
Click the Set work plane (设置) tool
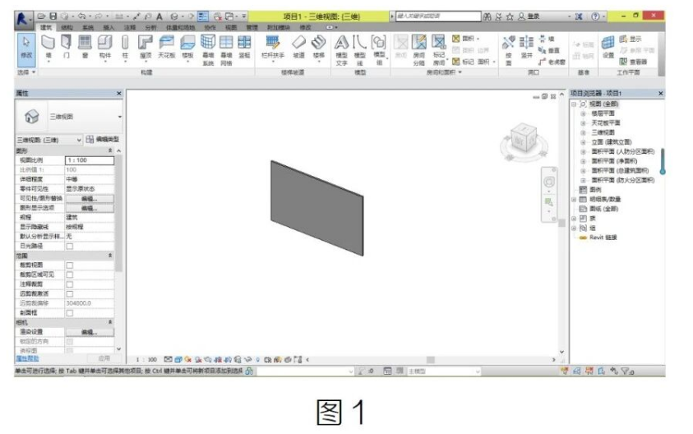pos(608,47)
